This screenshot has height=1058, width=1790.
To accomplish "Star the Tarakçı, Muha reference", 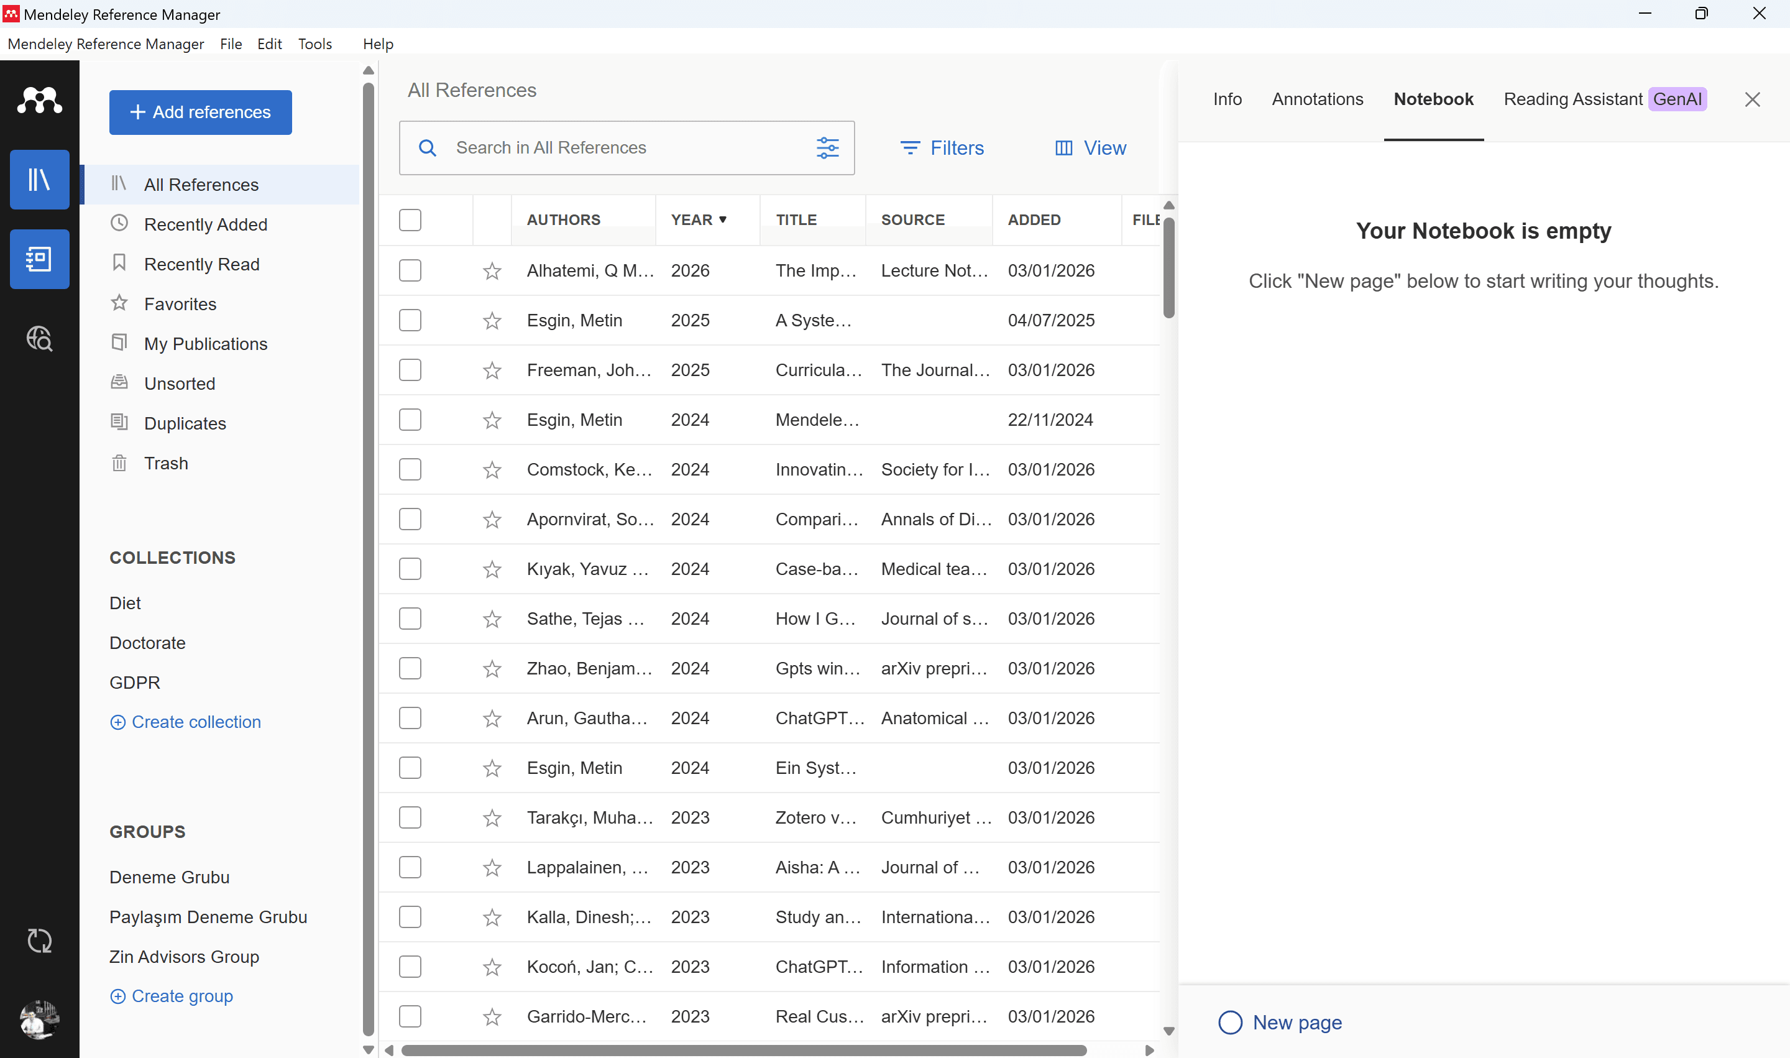I will pyautogui.click(x=492, y=817).
